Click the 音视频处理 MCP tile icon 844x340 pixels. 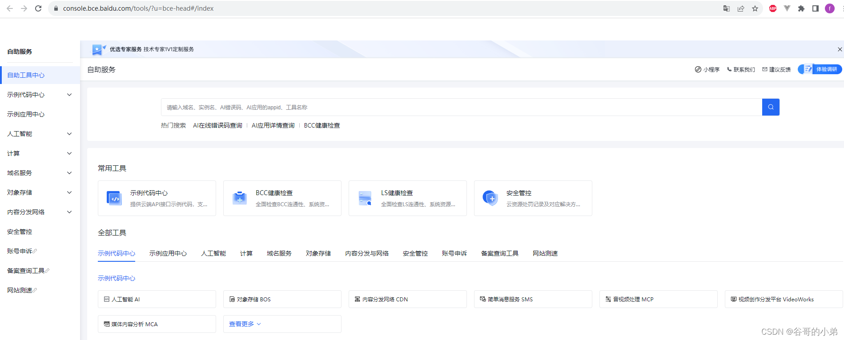point(608,299)
